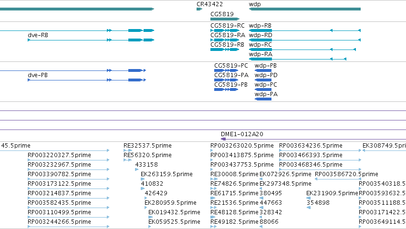Viewport: 406px width, 229px height.
Task: Click the wdp gene label
Action: click(255, 4)
